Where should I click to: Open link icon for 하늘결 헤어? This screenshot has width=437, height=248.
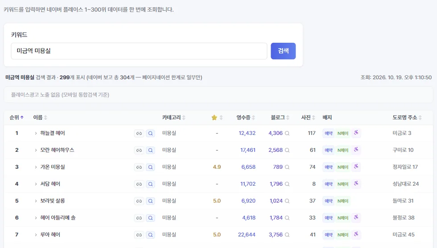coord(139,133)
